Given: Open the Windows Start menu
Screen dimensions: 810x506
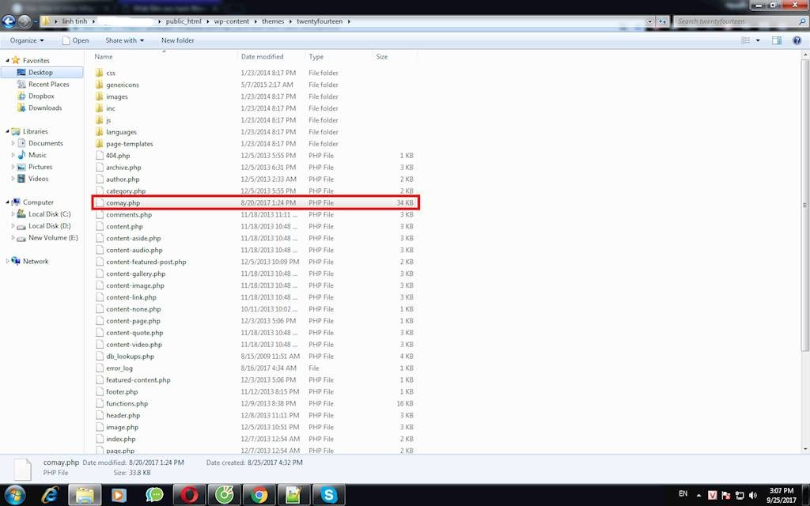Looking at the screenshot, I should point(14,495).
